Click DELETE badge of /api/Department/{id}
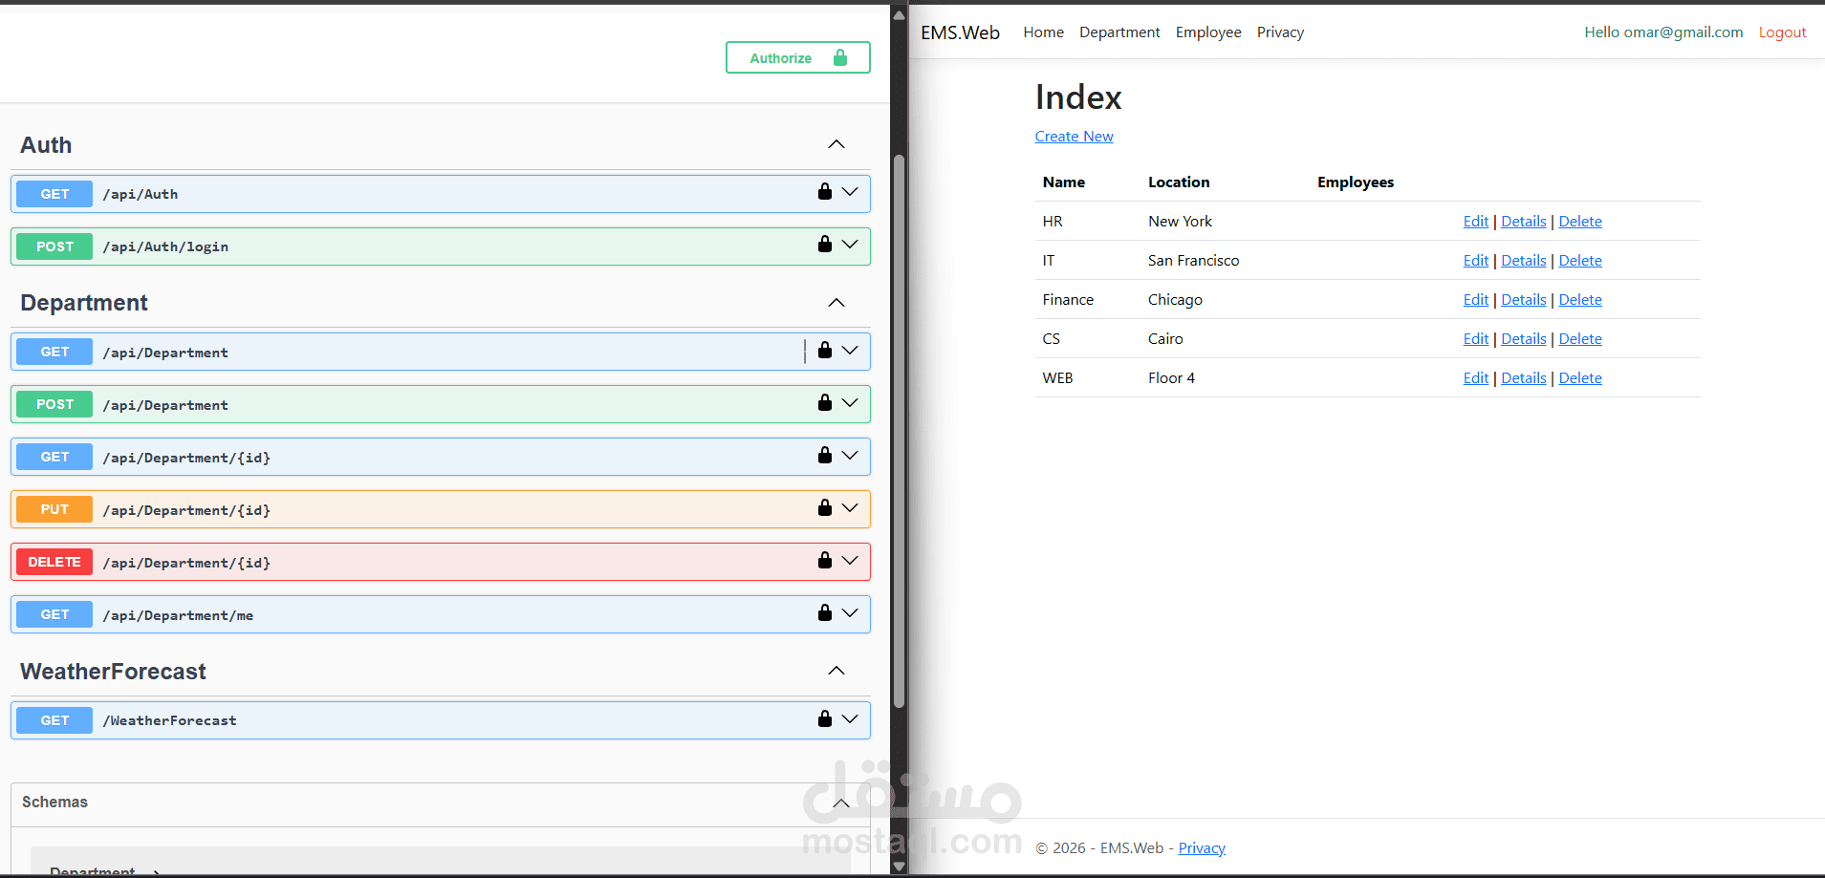 [54, 562]
